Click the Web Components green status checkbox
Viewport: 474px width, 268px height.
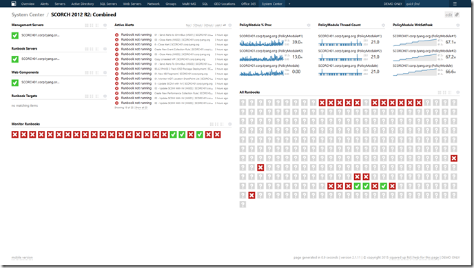point(15,83)
